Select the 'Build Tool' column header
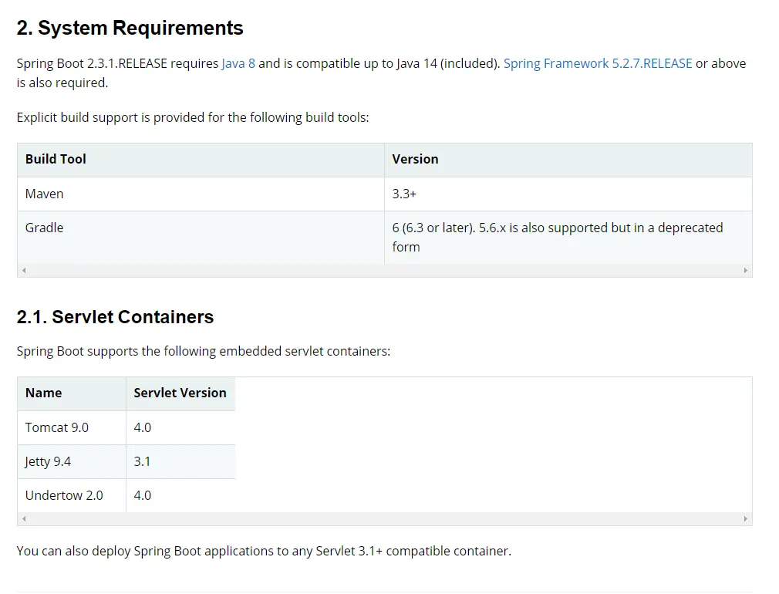The height and width of the screenshot is (594, 779). [56, 159]
